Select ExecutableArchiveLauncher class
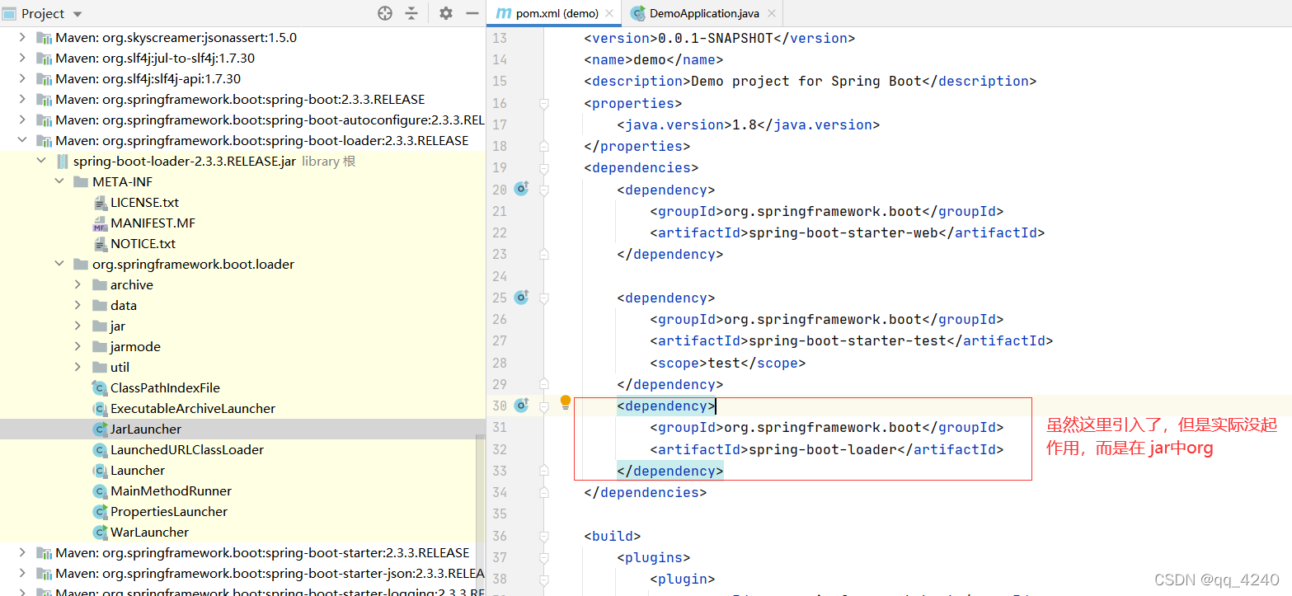 tap(193, 409)
